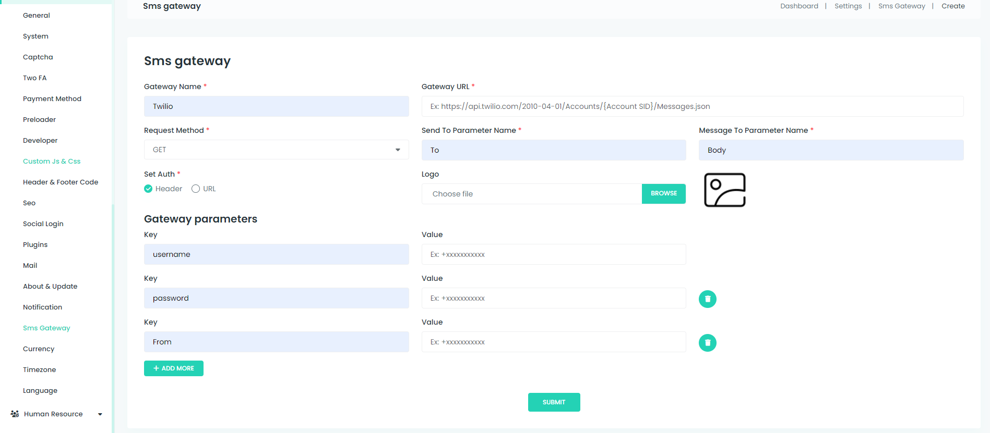The image size is (990, 433).
Task: Focus the Gateway Name field
Action: coord(276,106)
